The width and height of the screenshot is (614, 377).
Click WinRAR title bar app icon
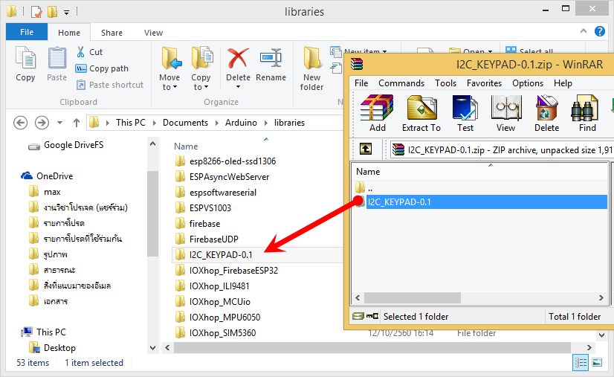(357, 64)
